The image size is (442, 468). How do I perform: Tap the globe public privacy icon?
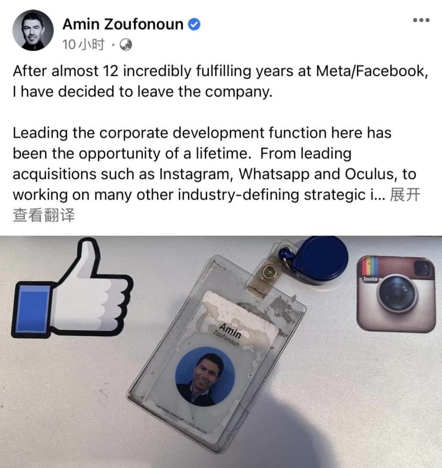point(126,45)
